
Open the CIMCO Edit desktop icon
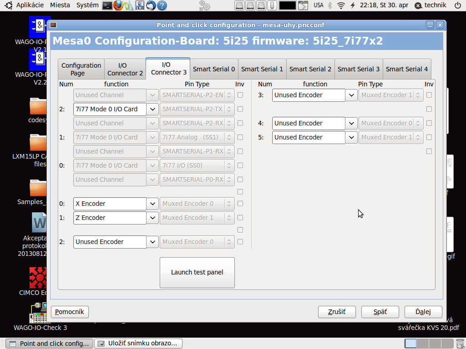pos(38,278)
